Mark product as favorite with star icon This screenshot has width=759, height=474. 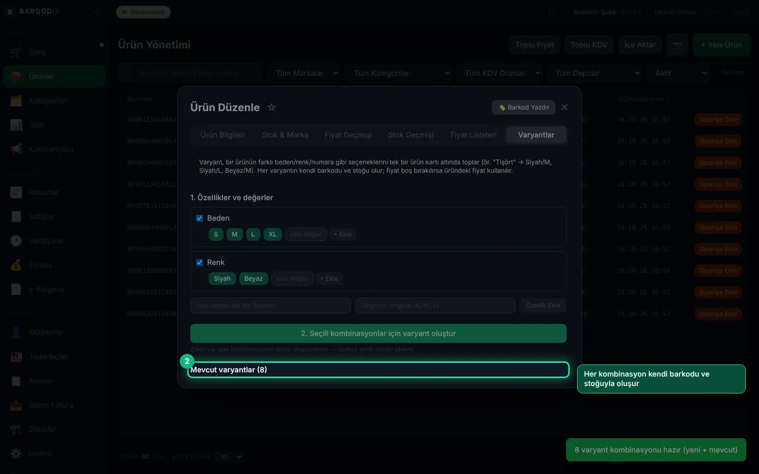(271, 107)
